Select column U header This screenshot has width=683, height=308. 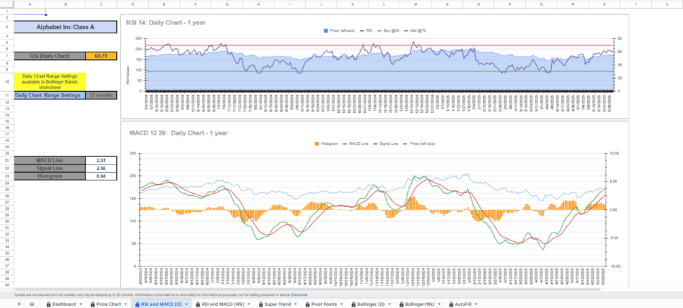[x=667, y=4]
